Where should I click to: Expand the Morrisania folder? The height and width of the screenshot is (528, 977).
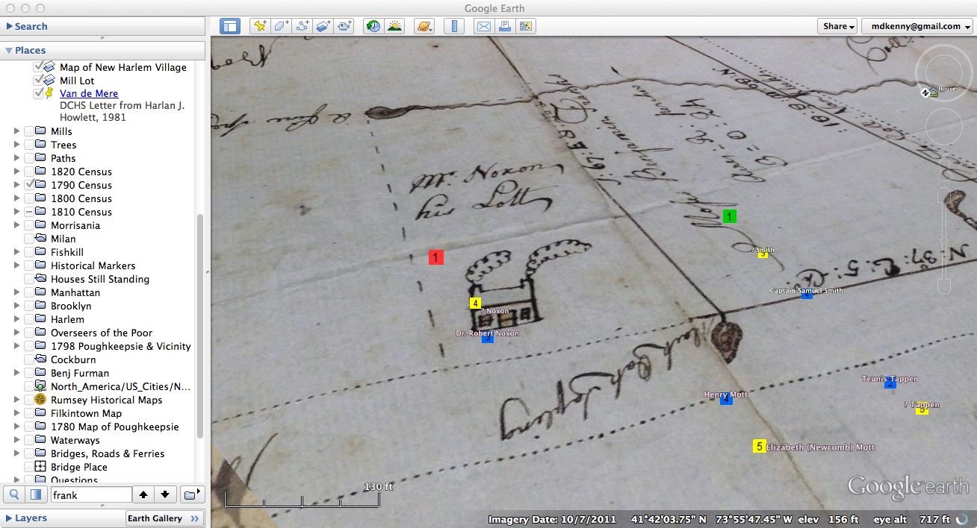point(16,225)
